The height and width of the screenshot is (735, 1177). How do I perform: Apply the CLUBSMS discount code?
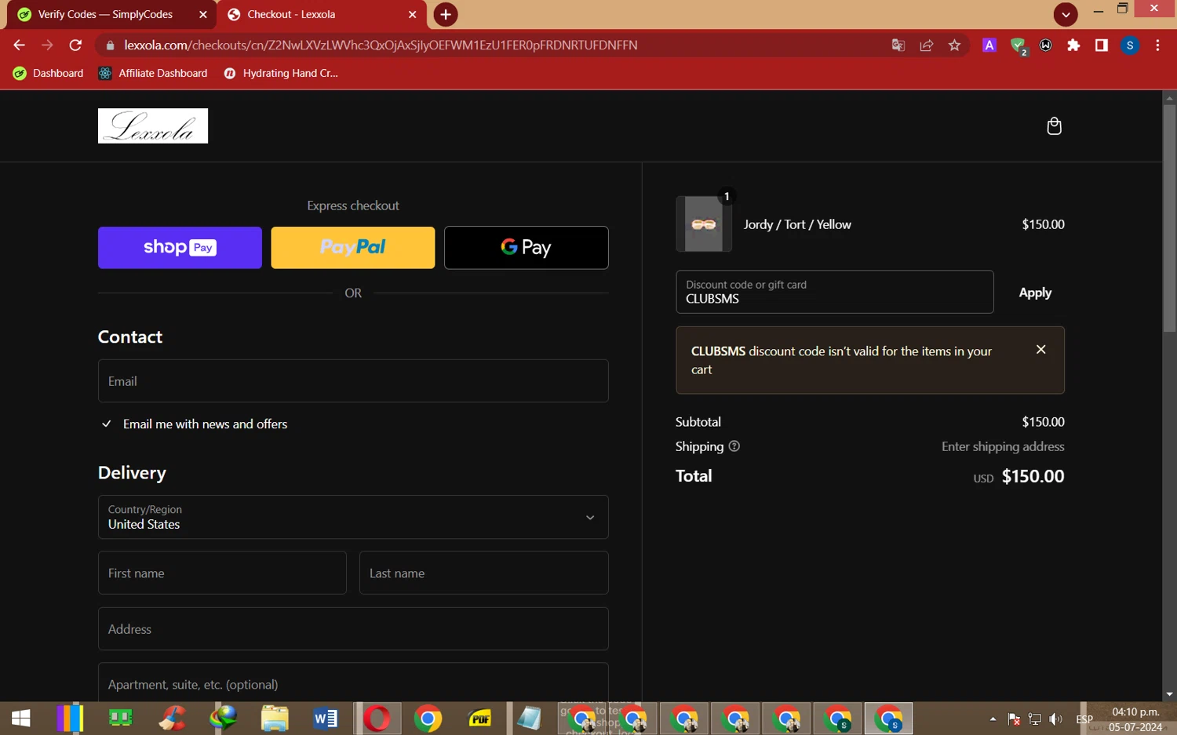coord(1035,293)
